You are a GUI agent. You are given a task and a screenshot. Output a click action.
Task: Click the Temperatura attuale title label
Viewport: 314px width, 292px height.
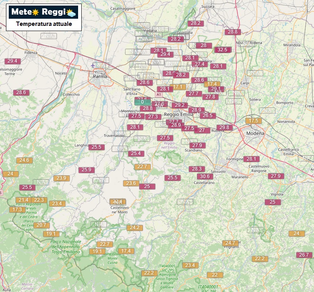(44, 24)
